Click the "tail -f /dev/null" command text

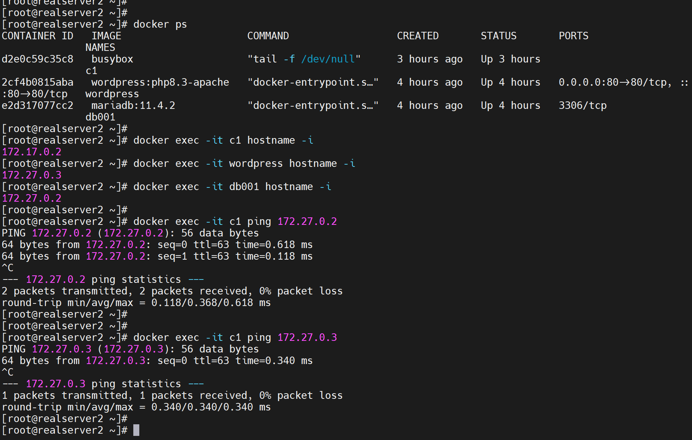[304, 59]
